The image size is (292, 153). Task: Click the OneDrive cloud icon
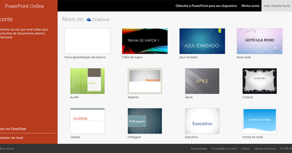89,20
